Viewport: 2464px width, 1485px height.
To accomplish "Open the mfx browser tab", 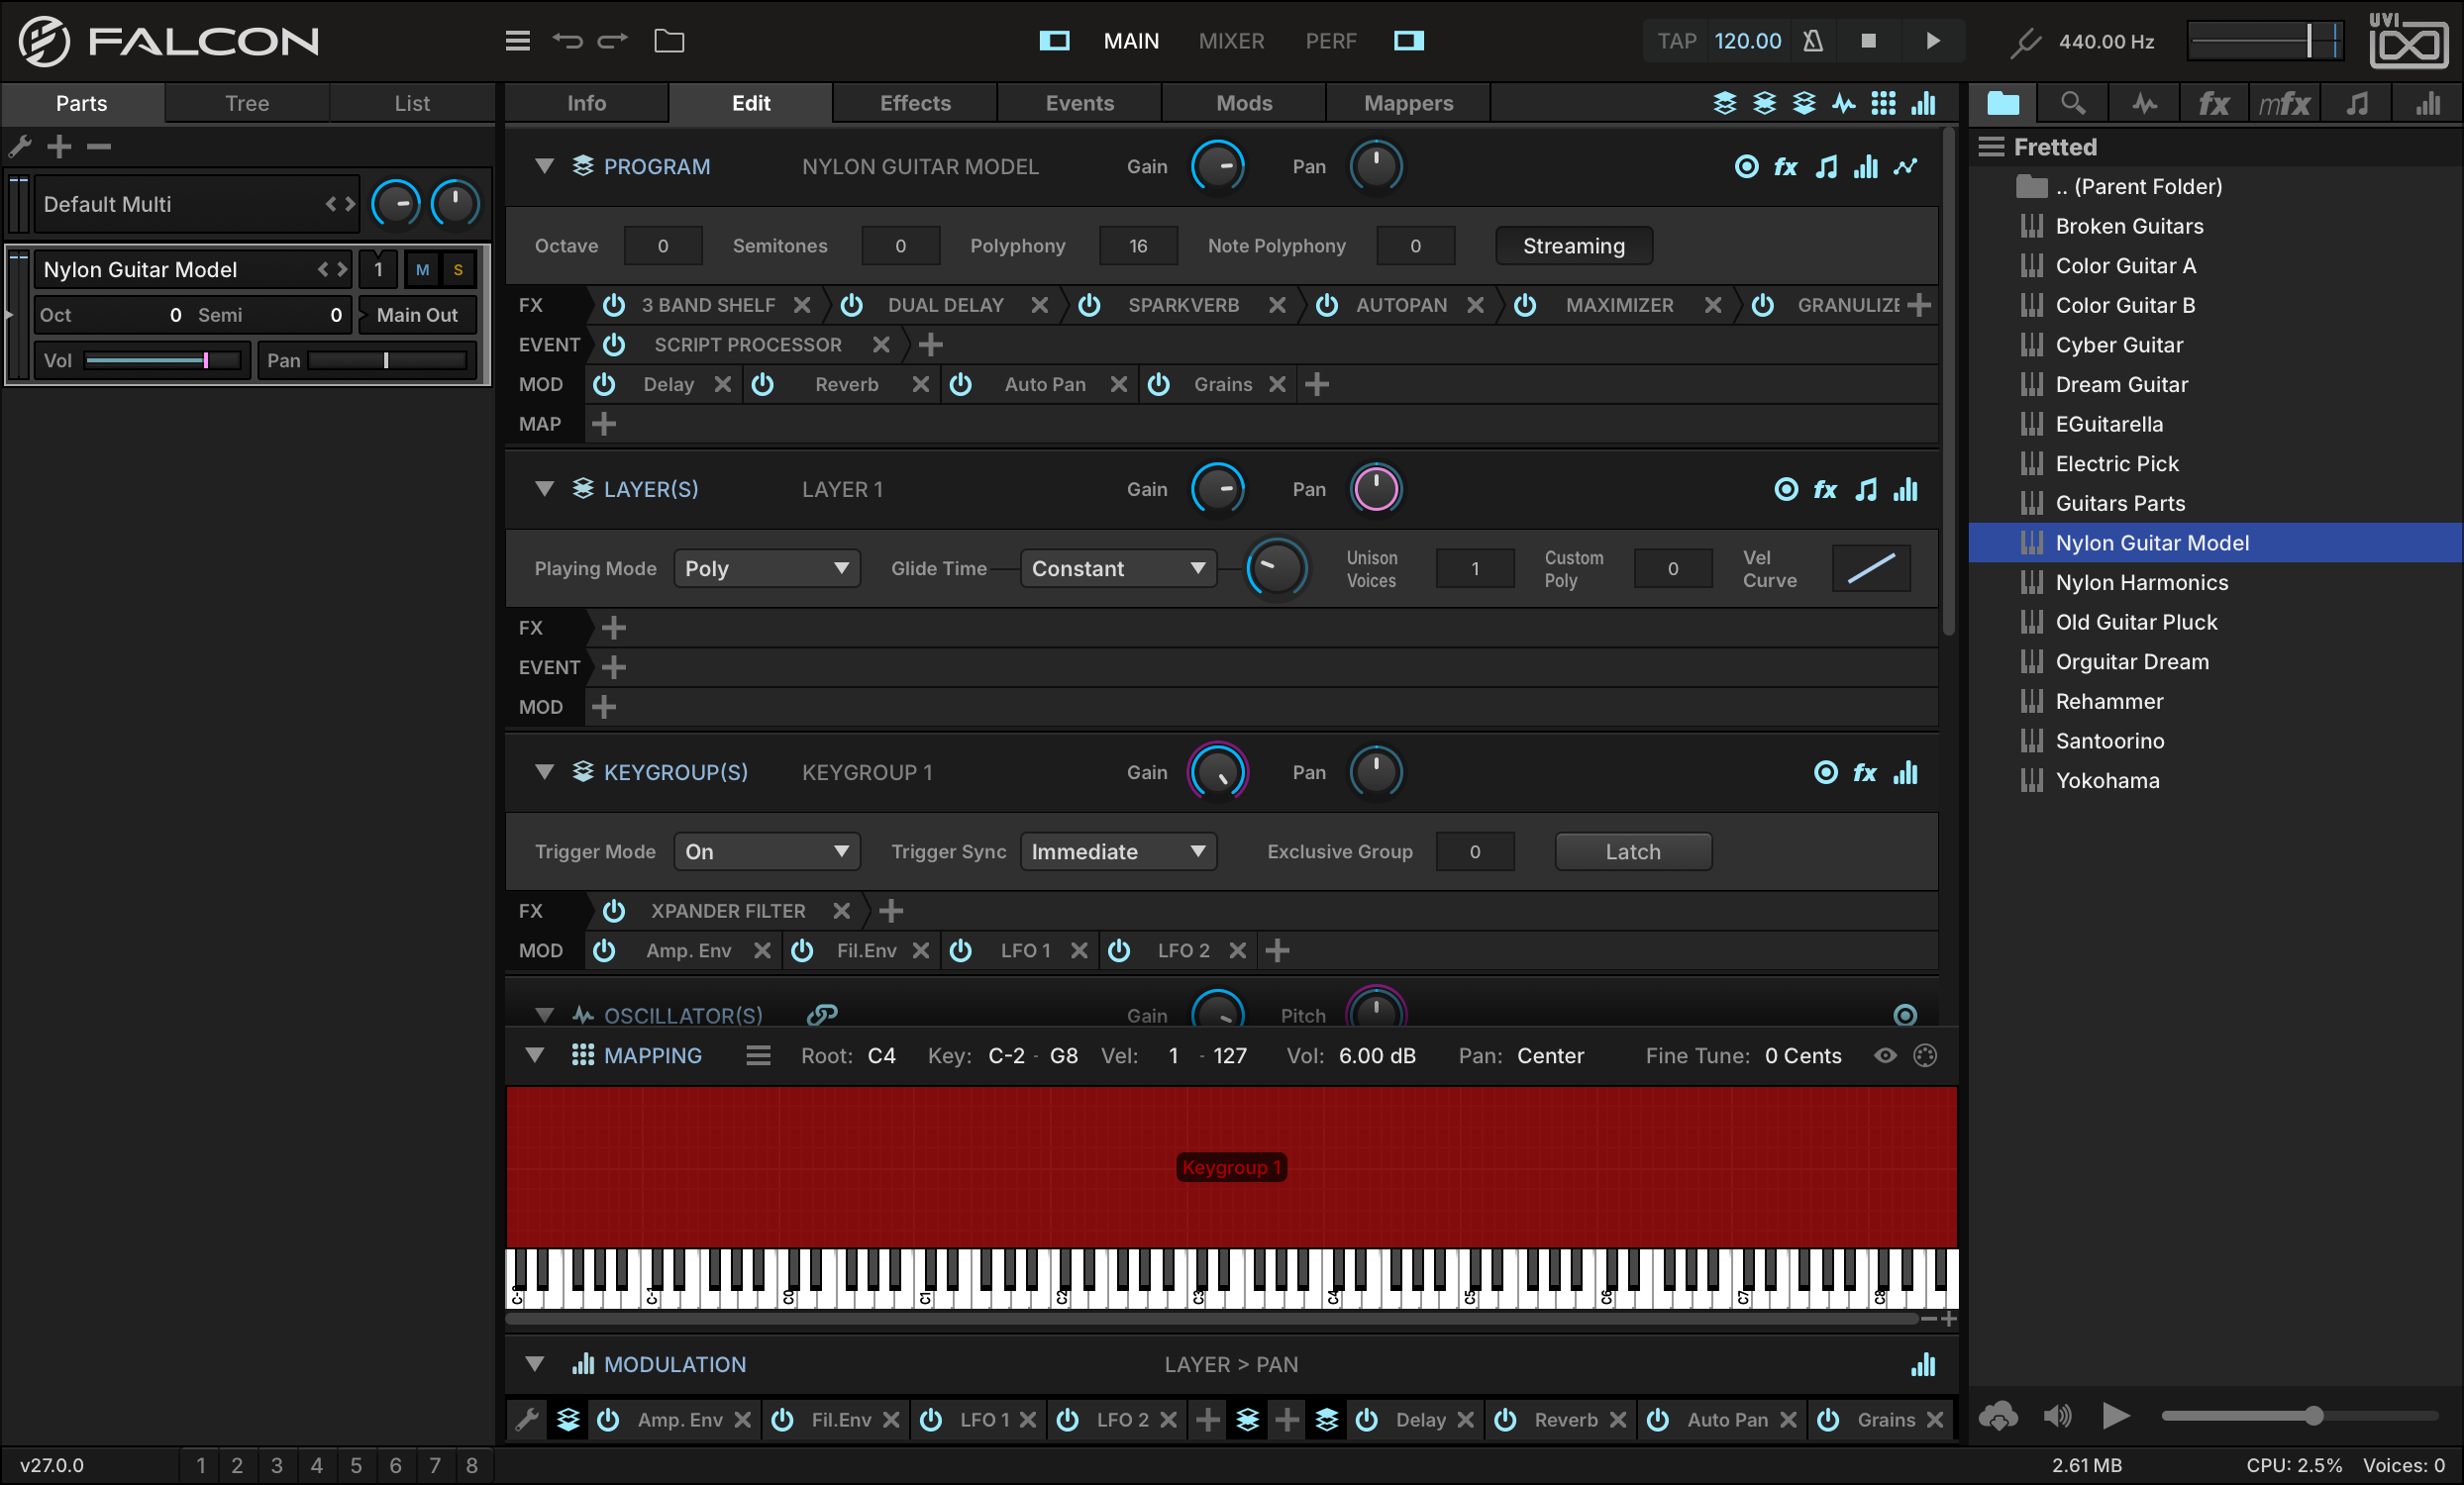I will pos(2284,103).
